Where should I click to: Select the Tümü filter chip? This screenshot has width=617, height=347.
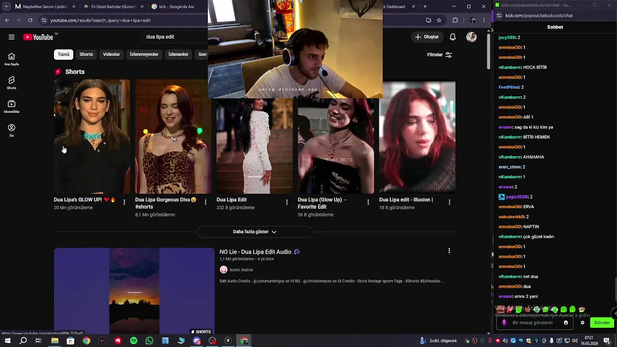[x=64, y=54]
